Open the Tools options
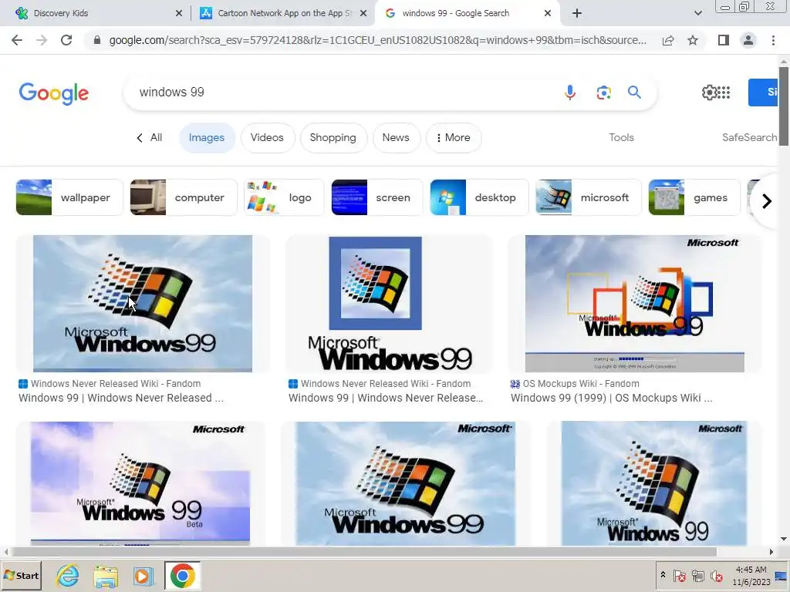 621,137
